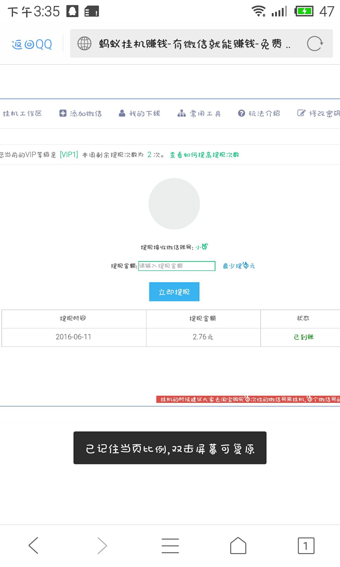The height and width of the screenshot is (567, 340).
Task: Open 玩法介绍 help menu item
Action: coord(259,113)
